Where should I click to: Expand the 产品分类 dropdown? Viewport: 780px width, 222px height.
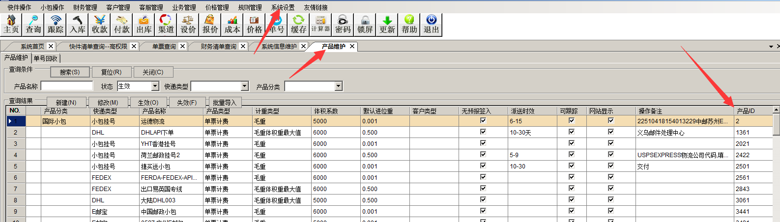click(x=338, y=86)
